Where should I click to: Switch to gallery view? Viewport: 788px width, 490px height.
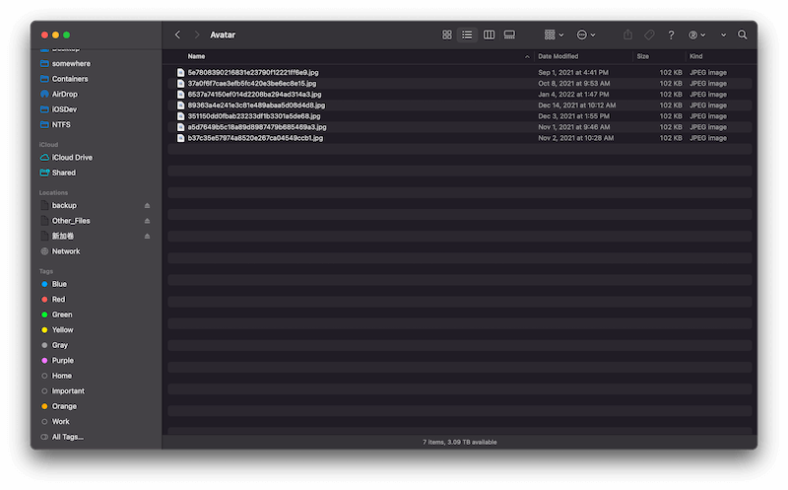click(x=509, y=35)
